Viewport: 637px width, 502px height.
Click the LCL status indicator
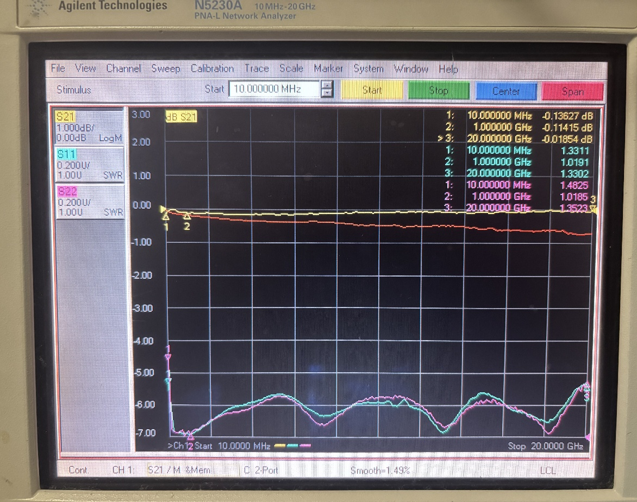coord(547,470)
